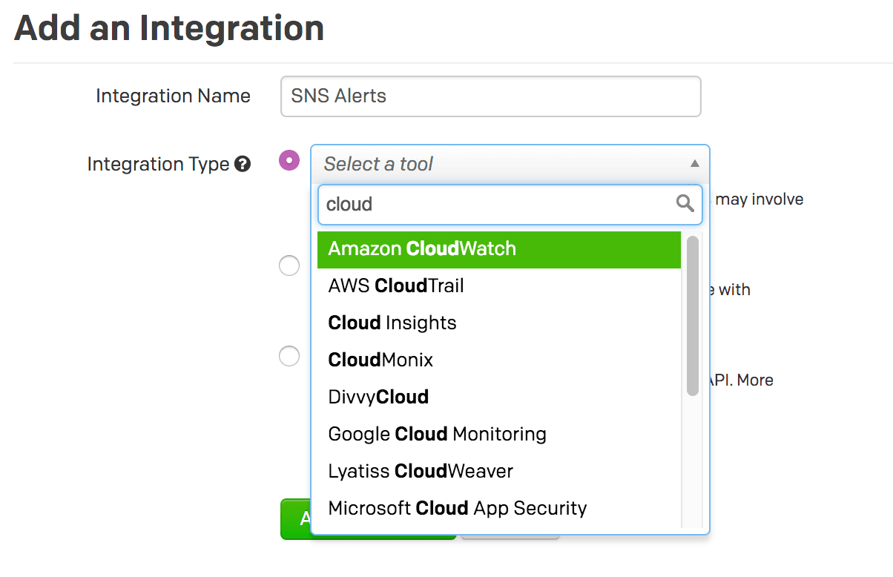Pick CloudMonix option
893x577 pixels.
[x=499, y=360]
